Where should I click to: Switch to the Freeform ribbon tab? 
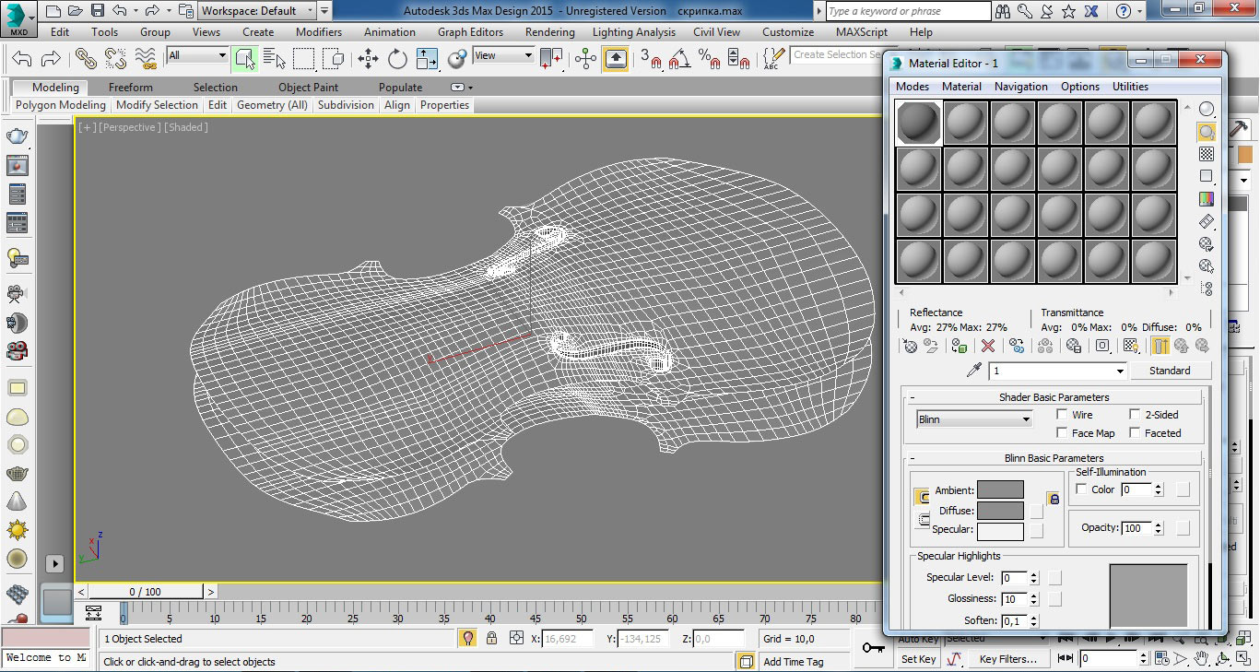point(131,88)
